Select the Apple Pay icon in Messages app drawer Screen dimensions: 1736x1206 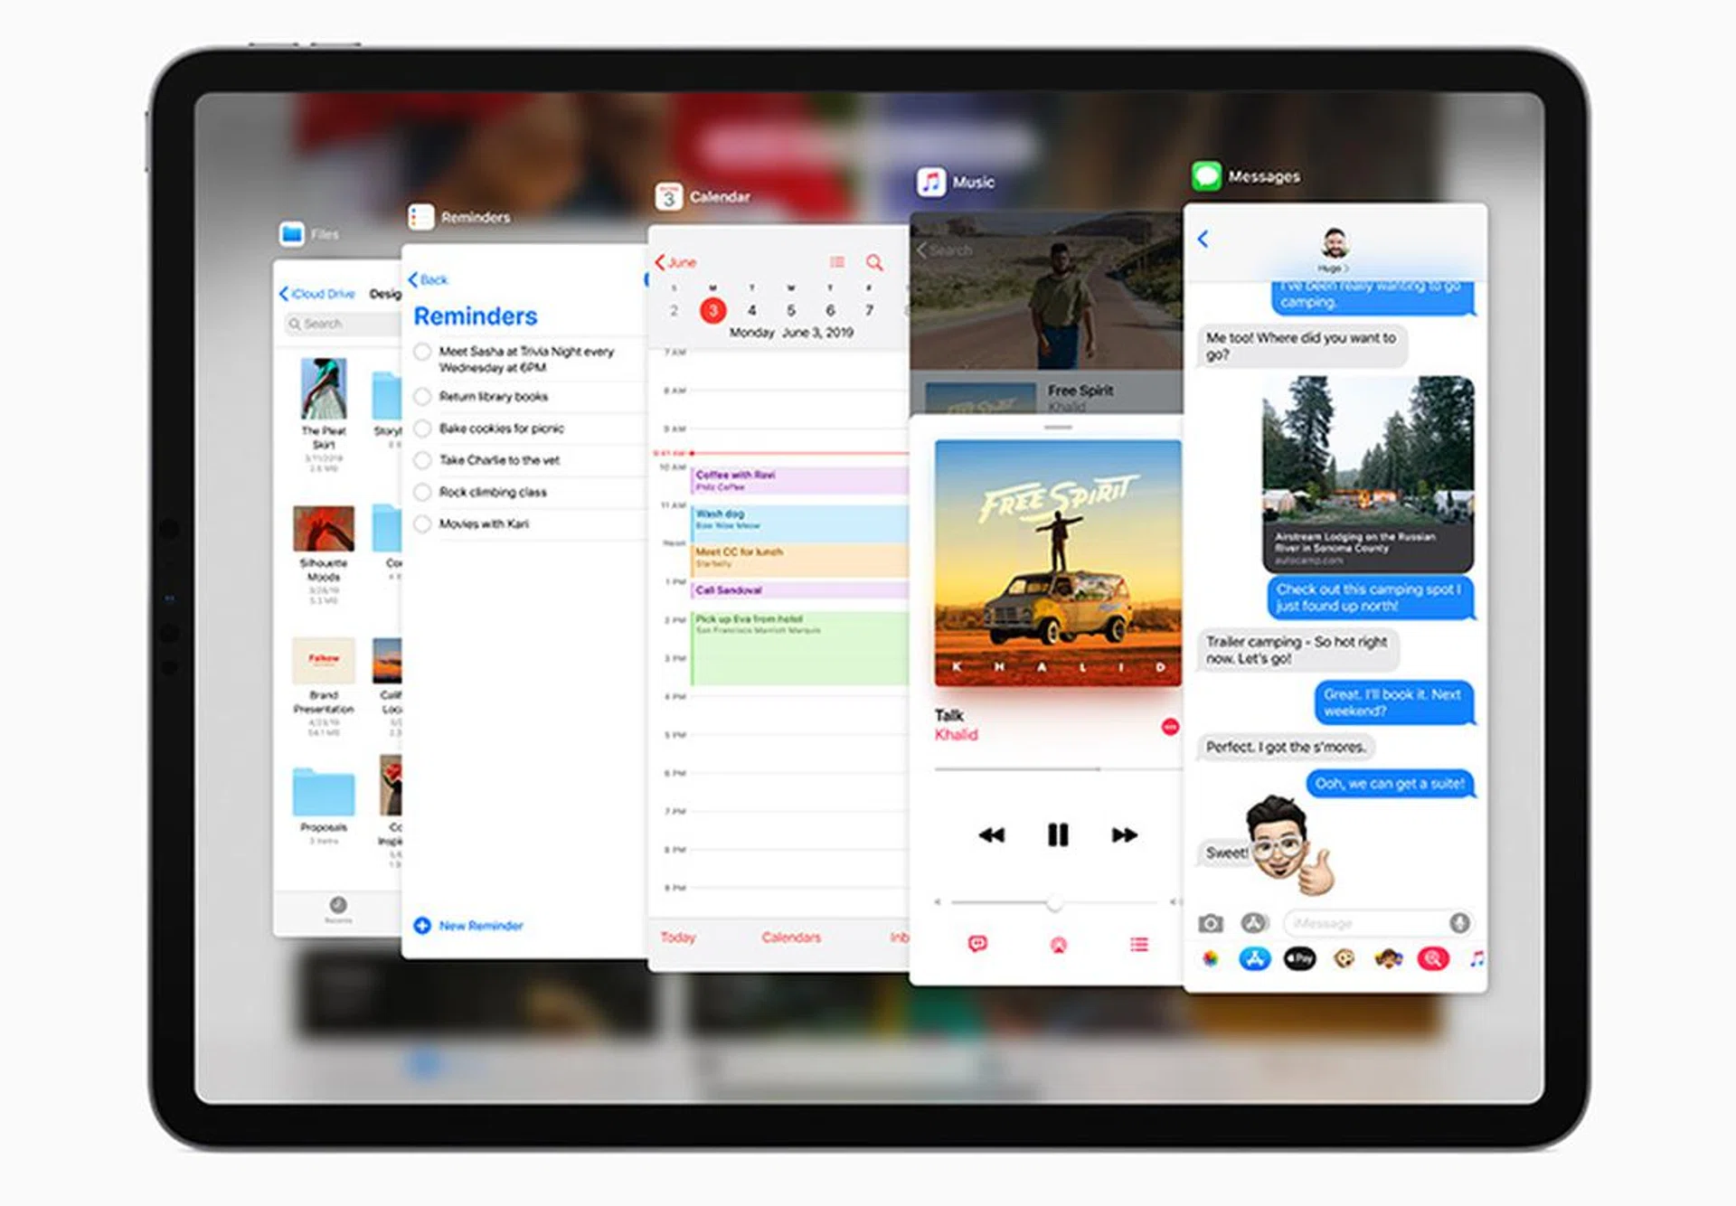(x=1299, y=958)
